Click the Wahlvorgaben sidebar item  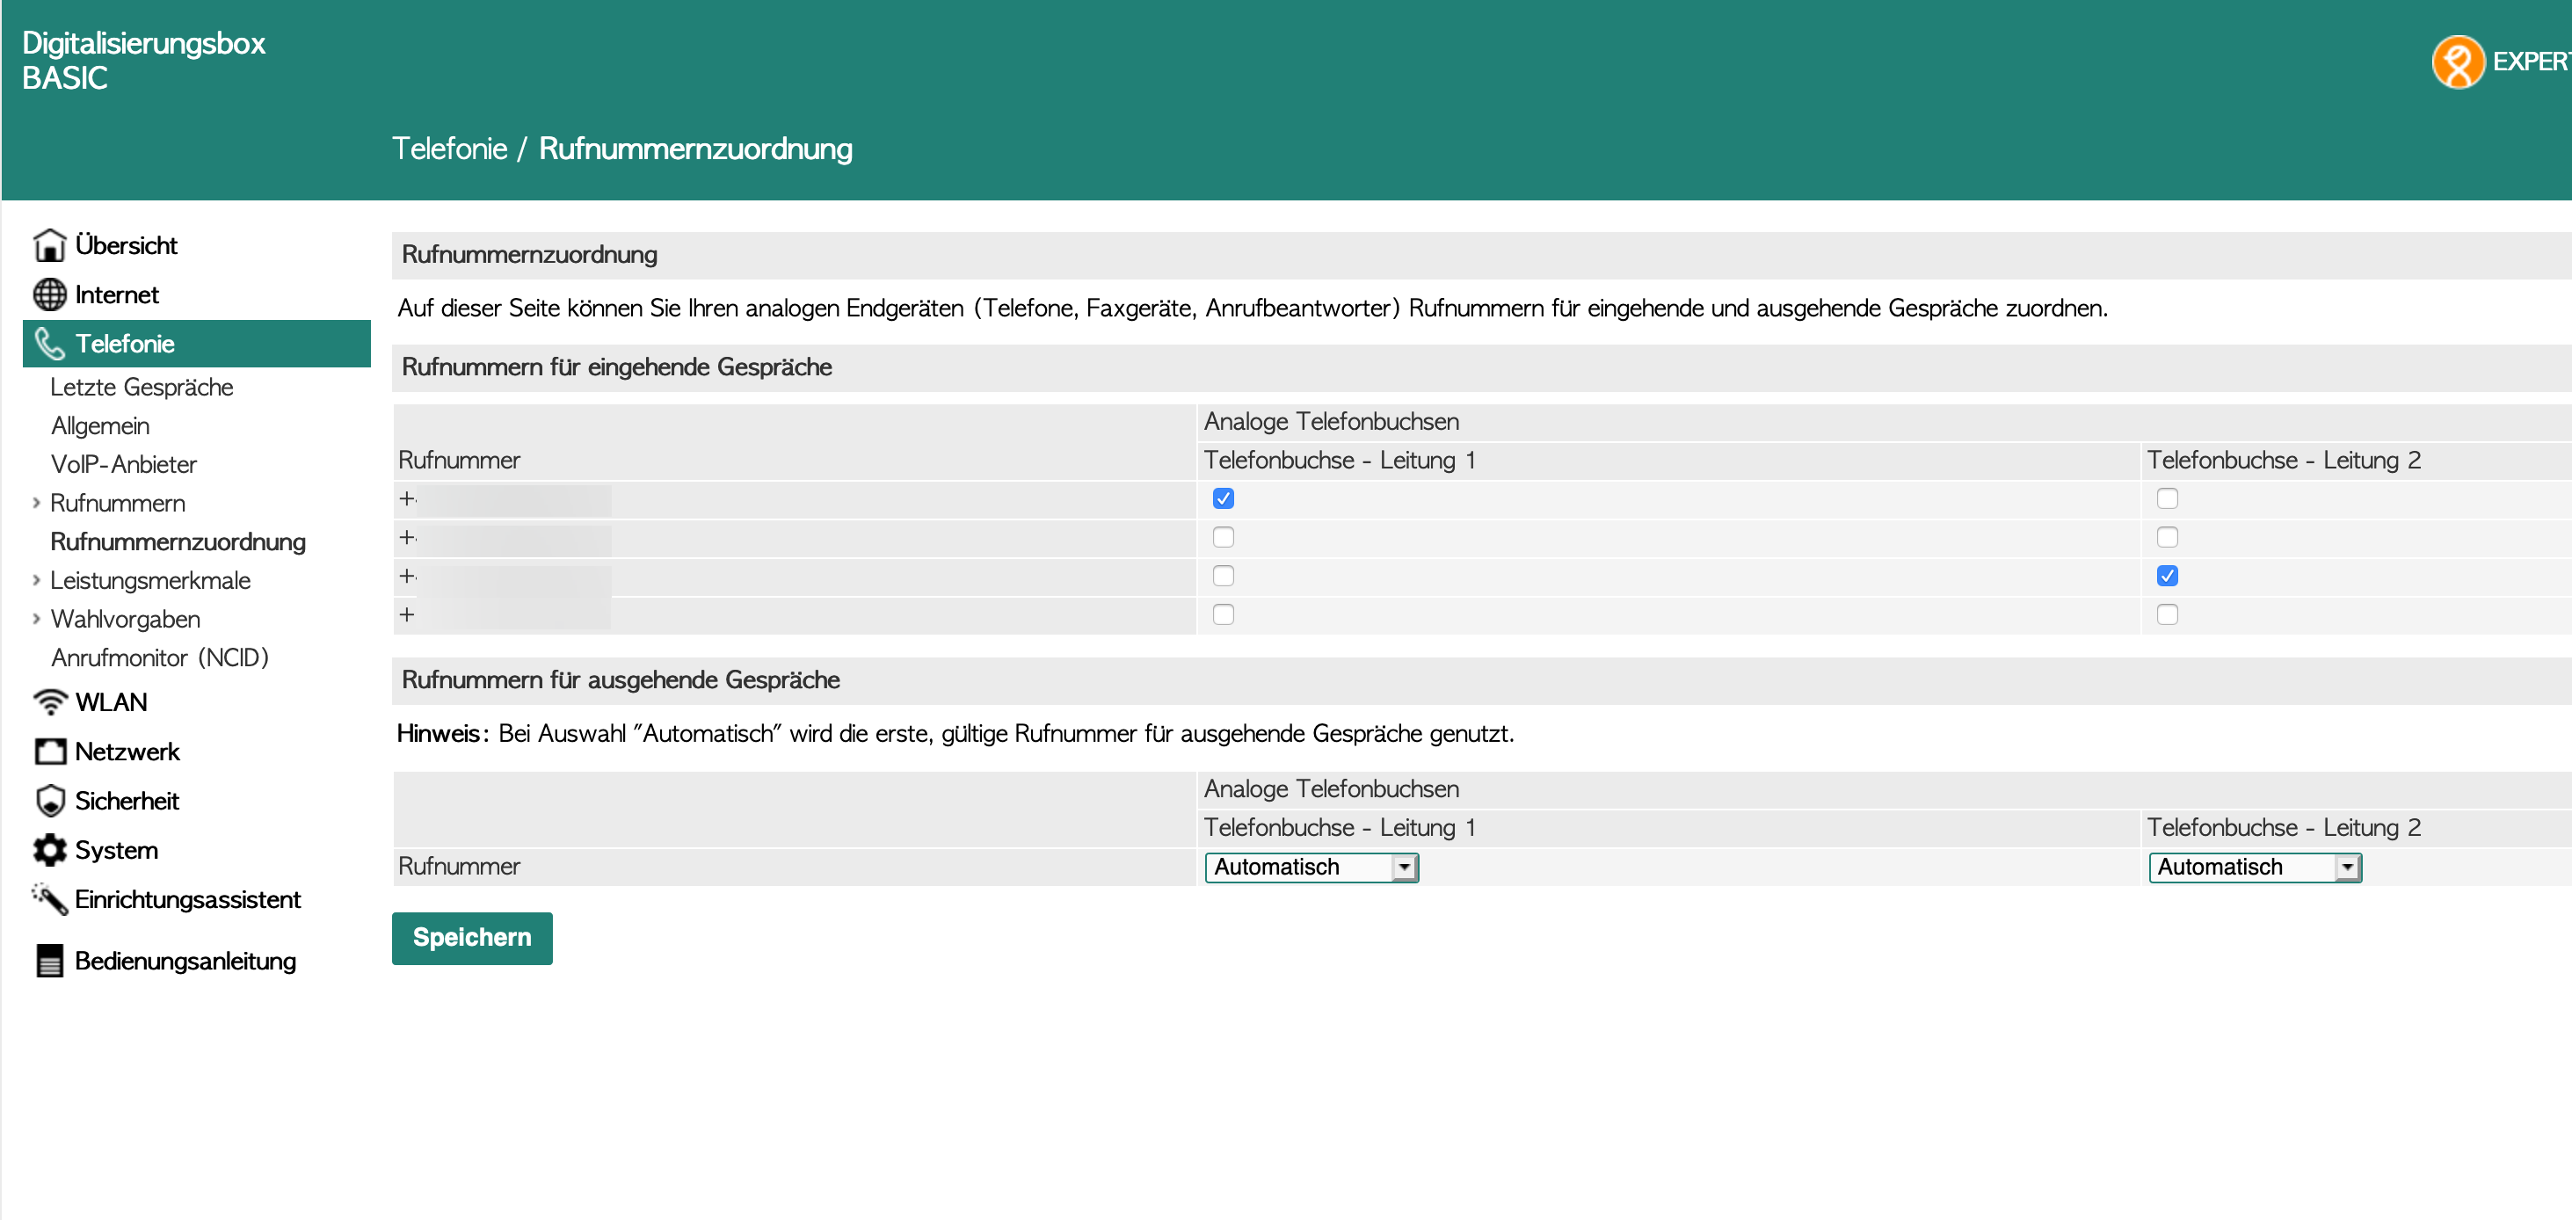(x=126, y=620)
